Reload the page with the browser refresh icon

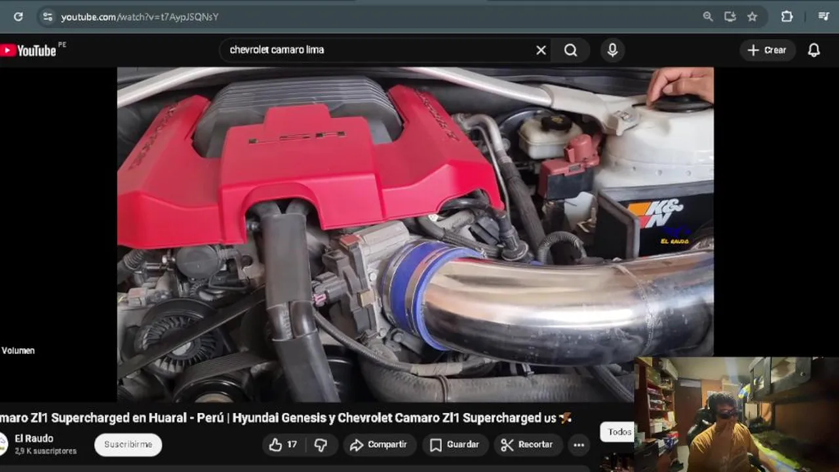pos(18,17)
